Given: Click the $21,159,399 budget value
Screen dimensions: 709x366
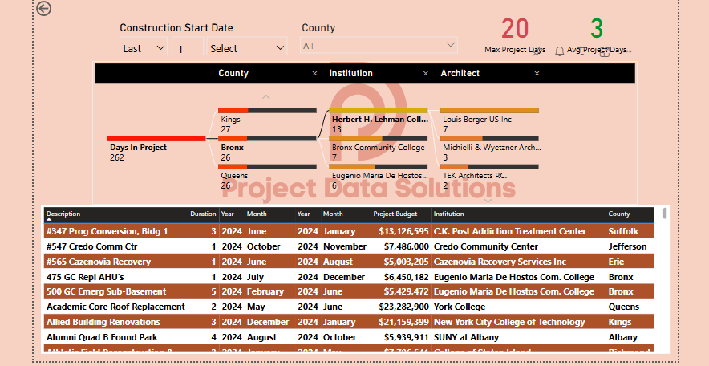Looking at the screenshot, I should tap(403, 322).
